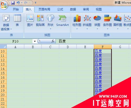Select column G header
Screen dimensions: 131x108
[x=120, y=47]
